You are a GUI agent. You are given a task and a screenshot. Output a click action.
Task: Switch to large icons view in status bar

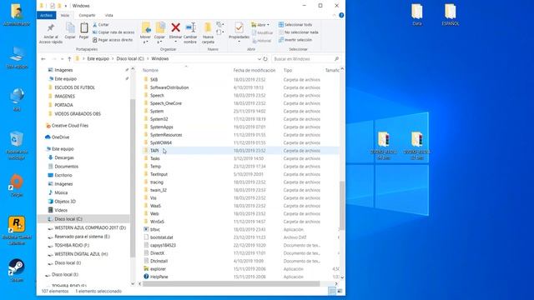click(340, 291)
